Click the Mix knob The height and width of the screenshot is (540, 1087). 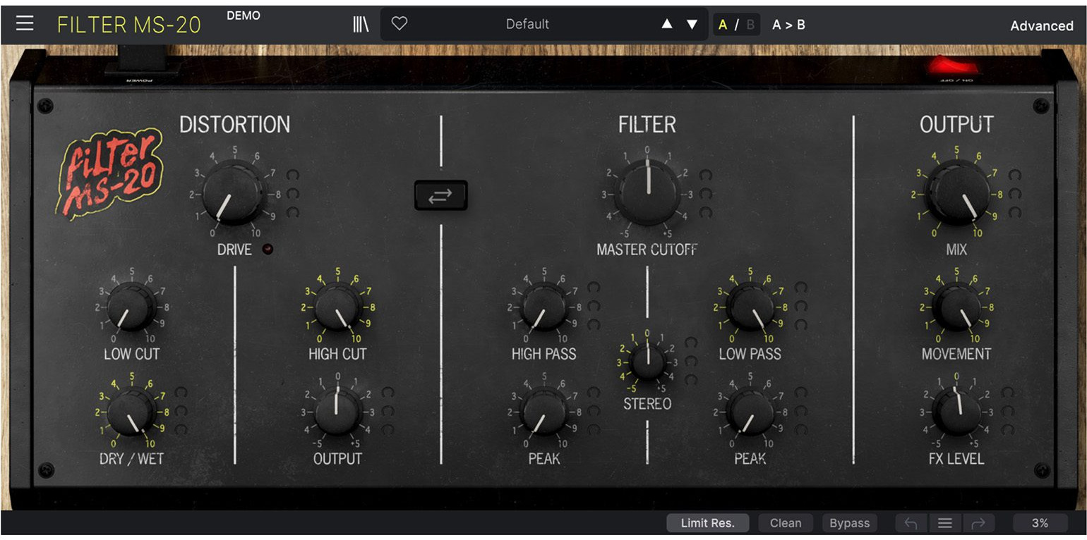click(957, 192)
